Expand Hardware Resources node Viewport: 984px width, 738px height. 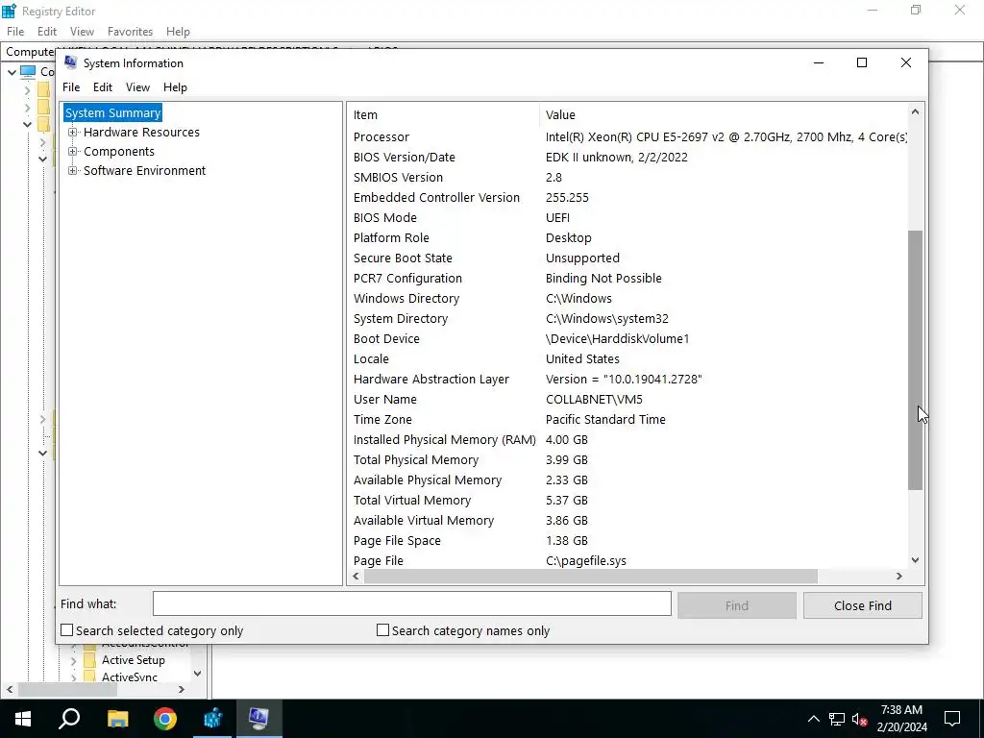pyautogui.click(x=73, y=133)
